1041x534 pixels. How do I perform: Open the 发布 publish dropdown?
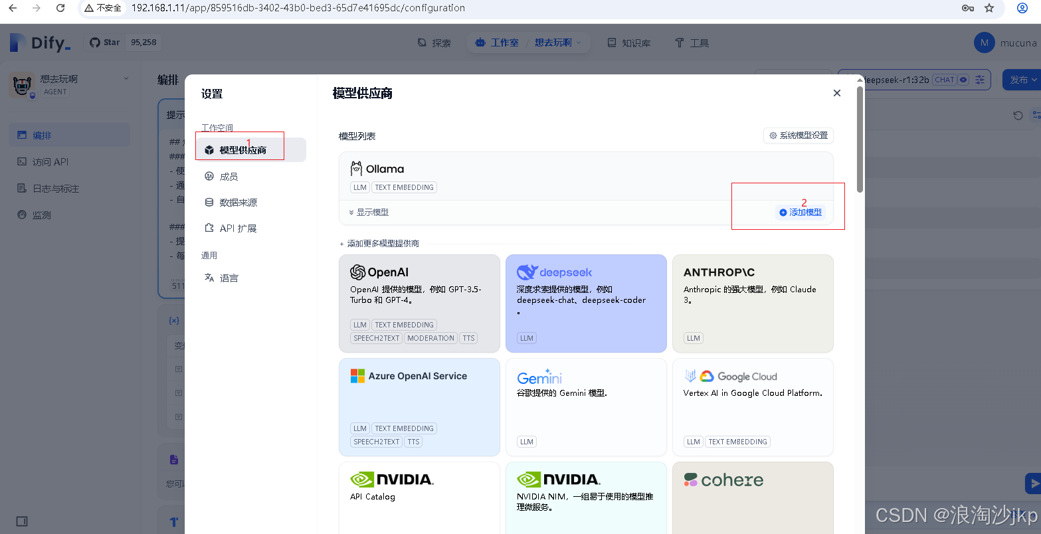(1022, 80)
